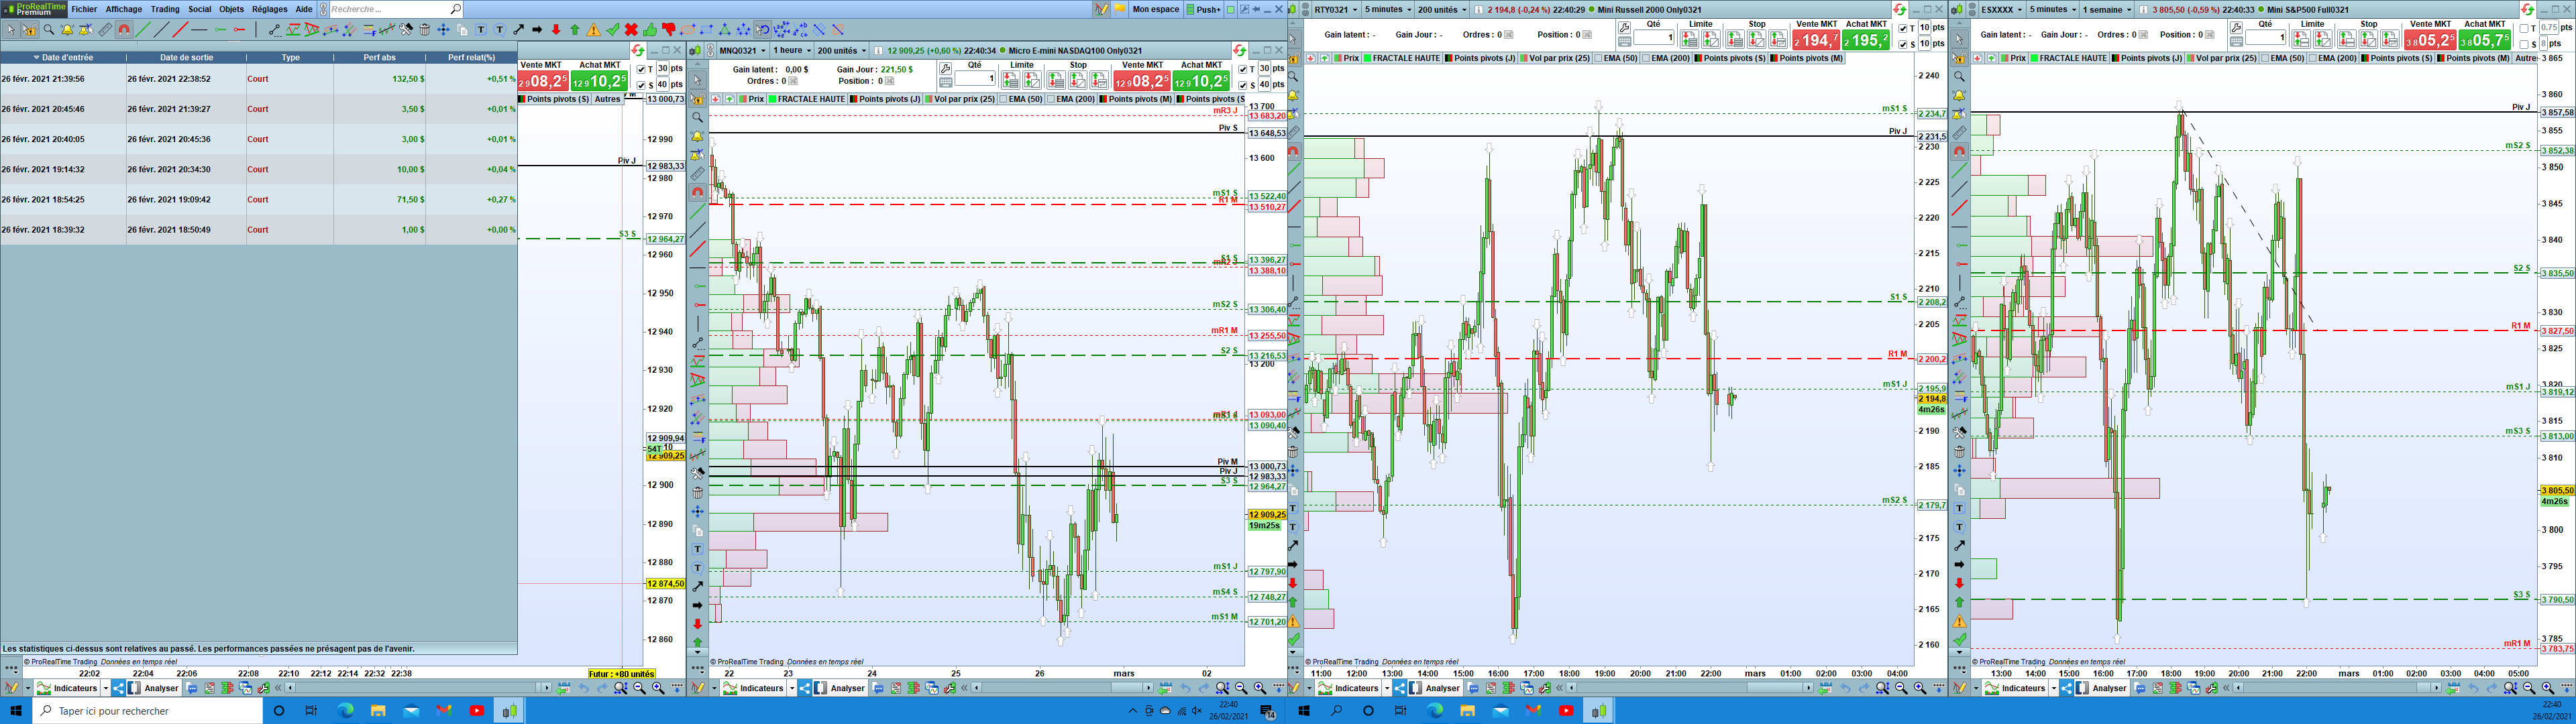The height and width of the screenshot is (724, 2576).
Task: Select the red thumbs-down marker icon
Action: click(x=669, y=30)
